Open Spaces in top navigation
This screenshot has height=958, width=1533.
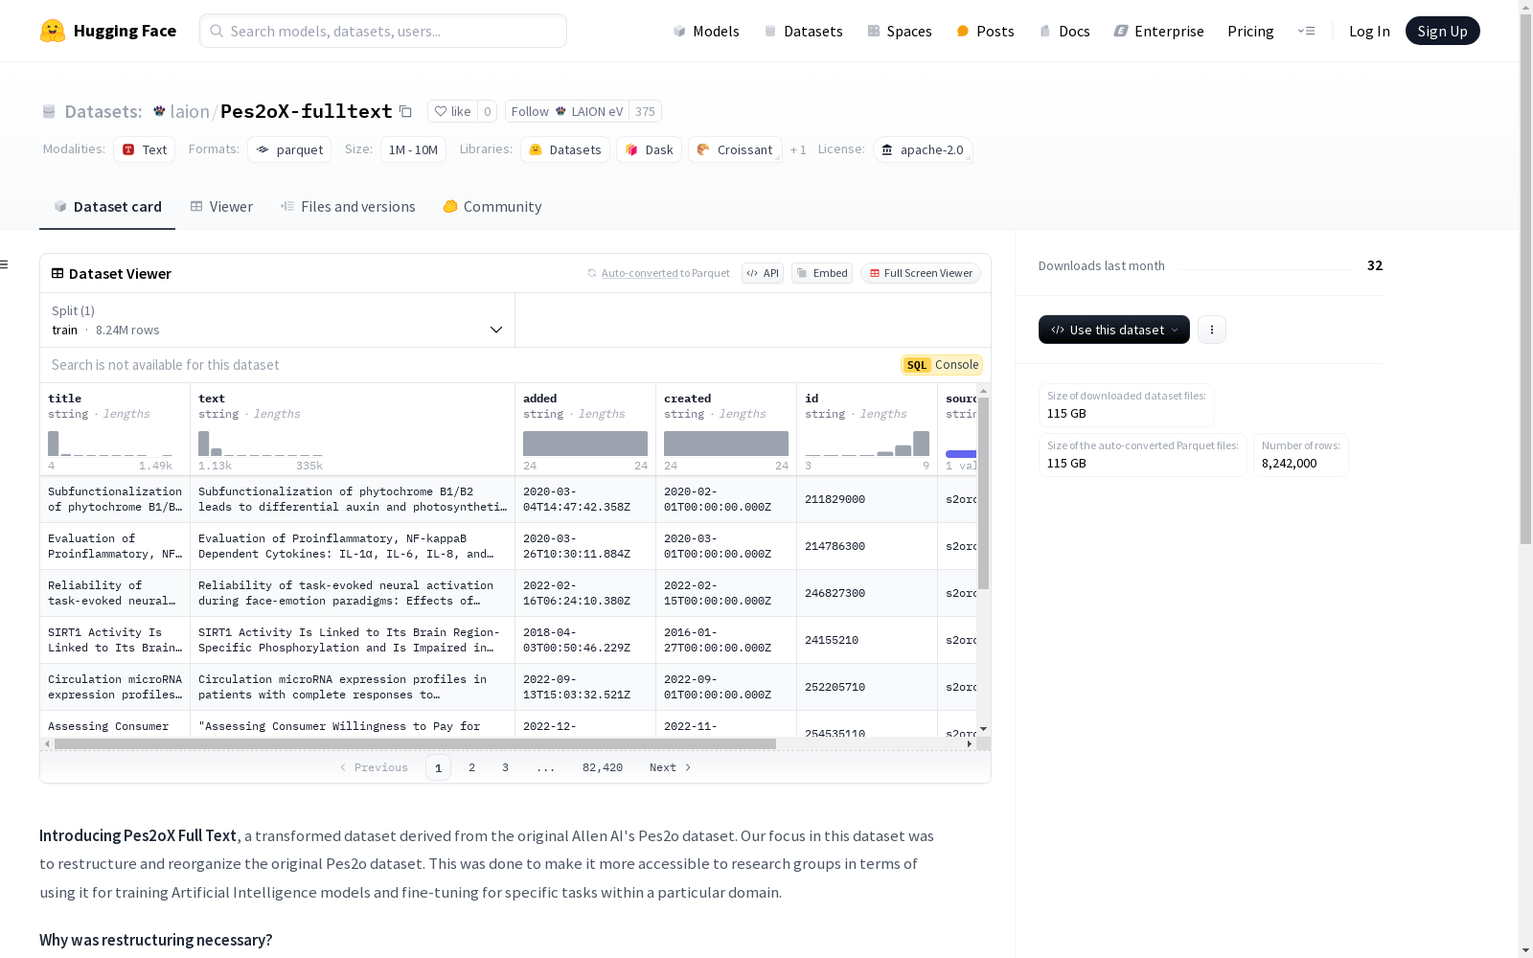click(x=899, y=31)
